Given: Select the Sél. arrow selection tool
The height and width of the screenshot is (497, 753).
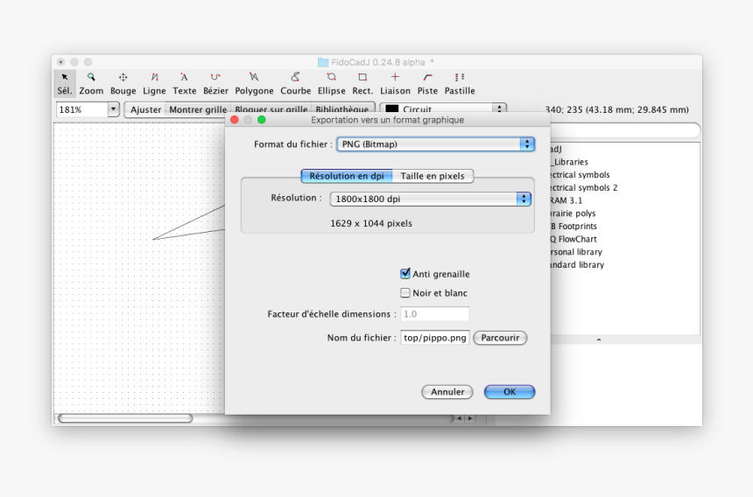Looking at the screenshot, I should tap(64, 83).
